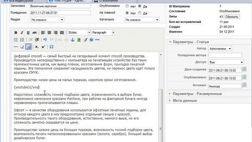Switch to Web студия browser tab
The width and height of the screenshot is (252, 142).
tap(69, 1)
